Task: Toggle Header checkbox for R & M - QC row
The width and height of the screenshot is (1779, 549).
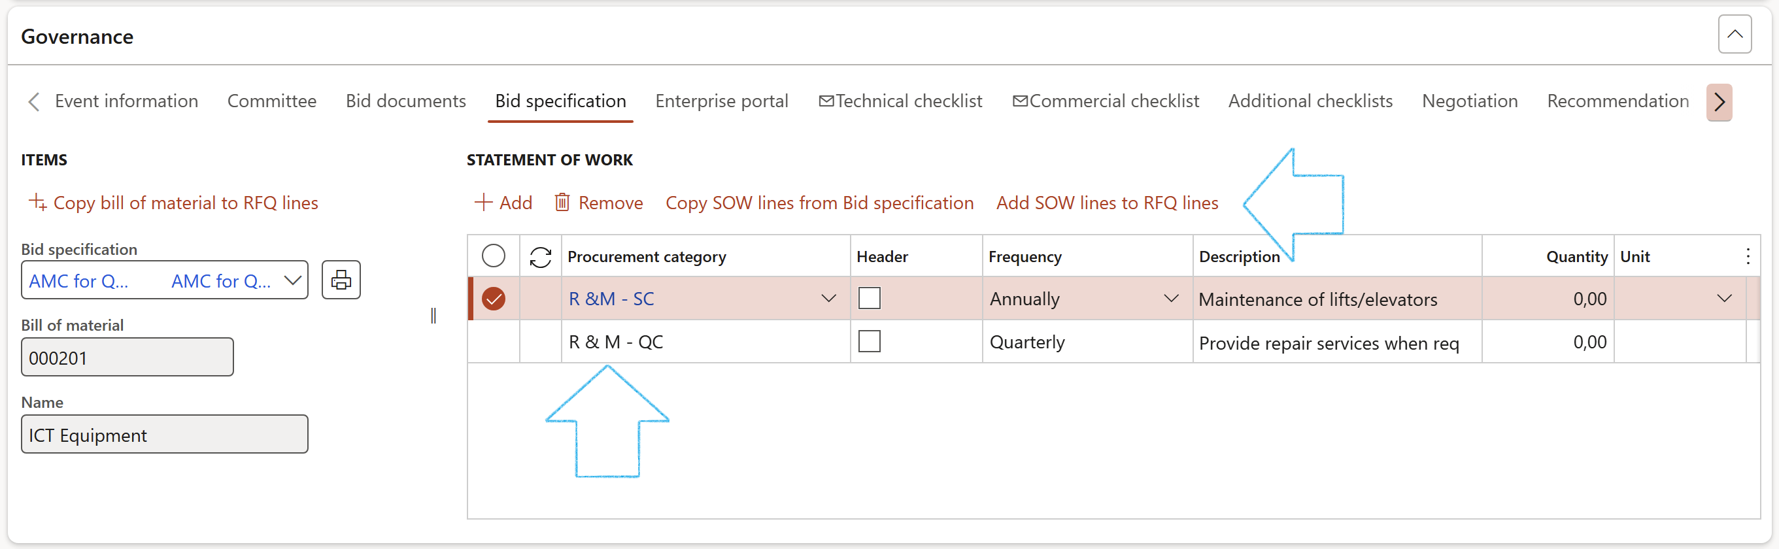Action: (x=869, y=341)
